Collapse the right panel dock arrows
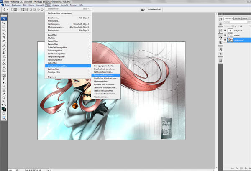Viewport: 251px width, 171px height. pyautogui.click(x=222, y=14)
